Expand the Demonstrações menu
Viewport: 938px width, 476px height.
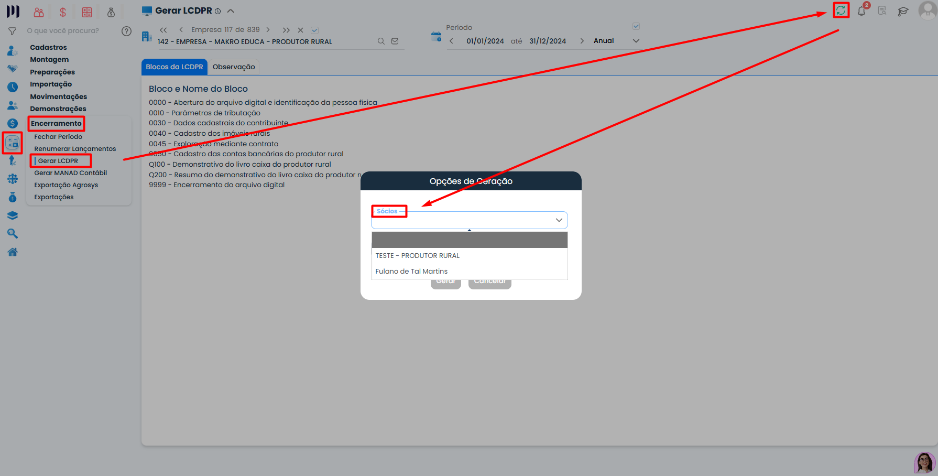(x=58, y=109)
